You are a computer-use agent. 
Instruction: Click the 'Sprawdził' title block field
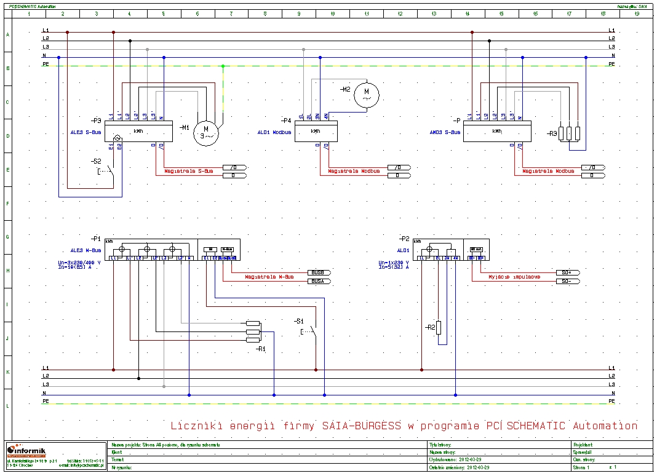coord(611,452)
